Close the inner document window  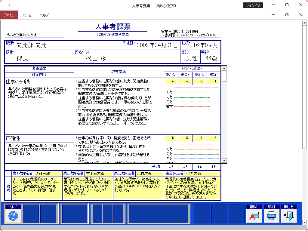click(300, 15)
